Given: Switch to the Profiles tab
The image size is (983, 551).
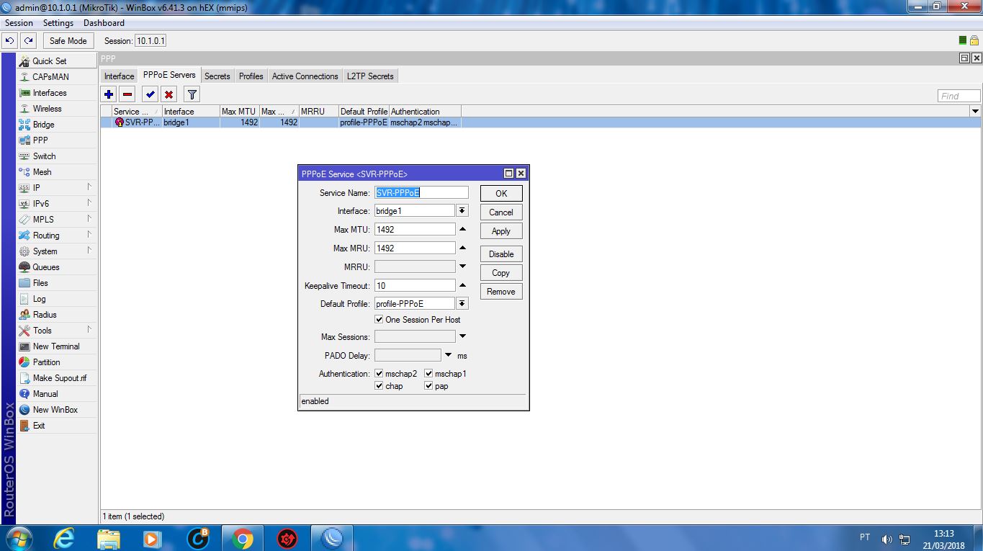Looking at the screenshot, I should tap(251, 76).
